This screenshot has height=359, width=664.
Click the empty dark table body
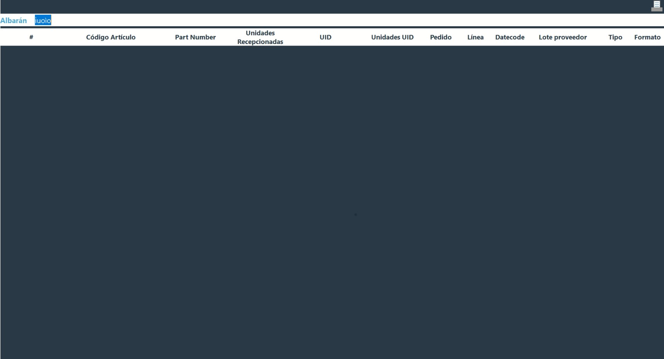232,155
